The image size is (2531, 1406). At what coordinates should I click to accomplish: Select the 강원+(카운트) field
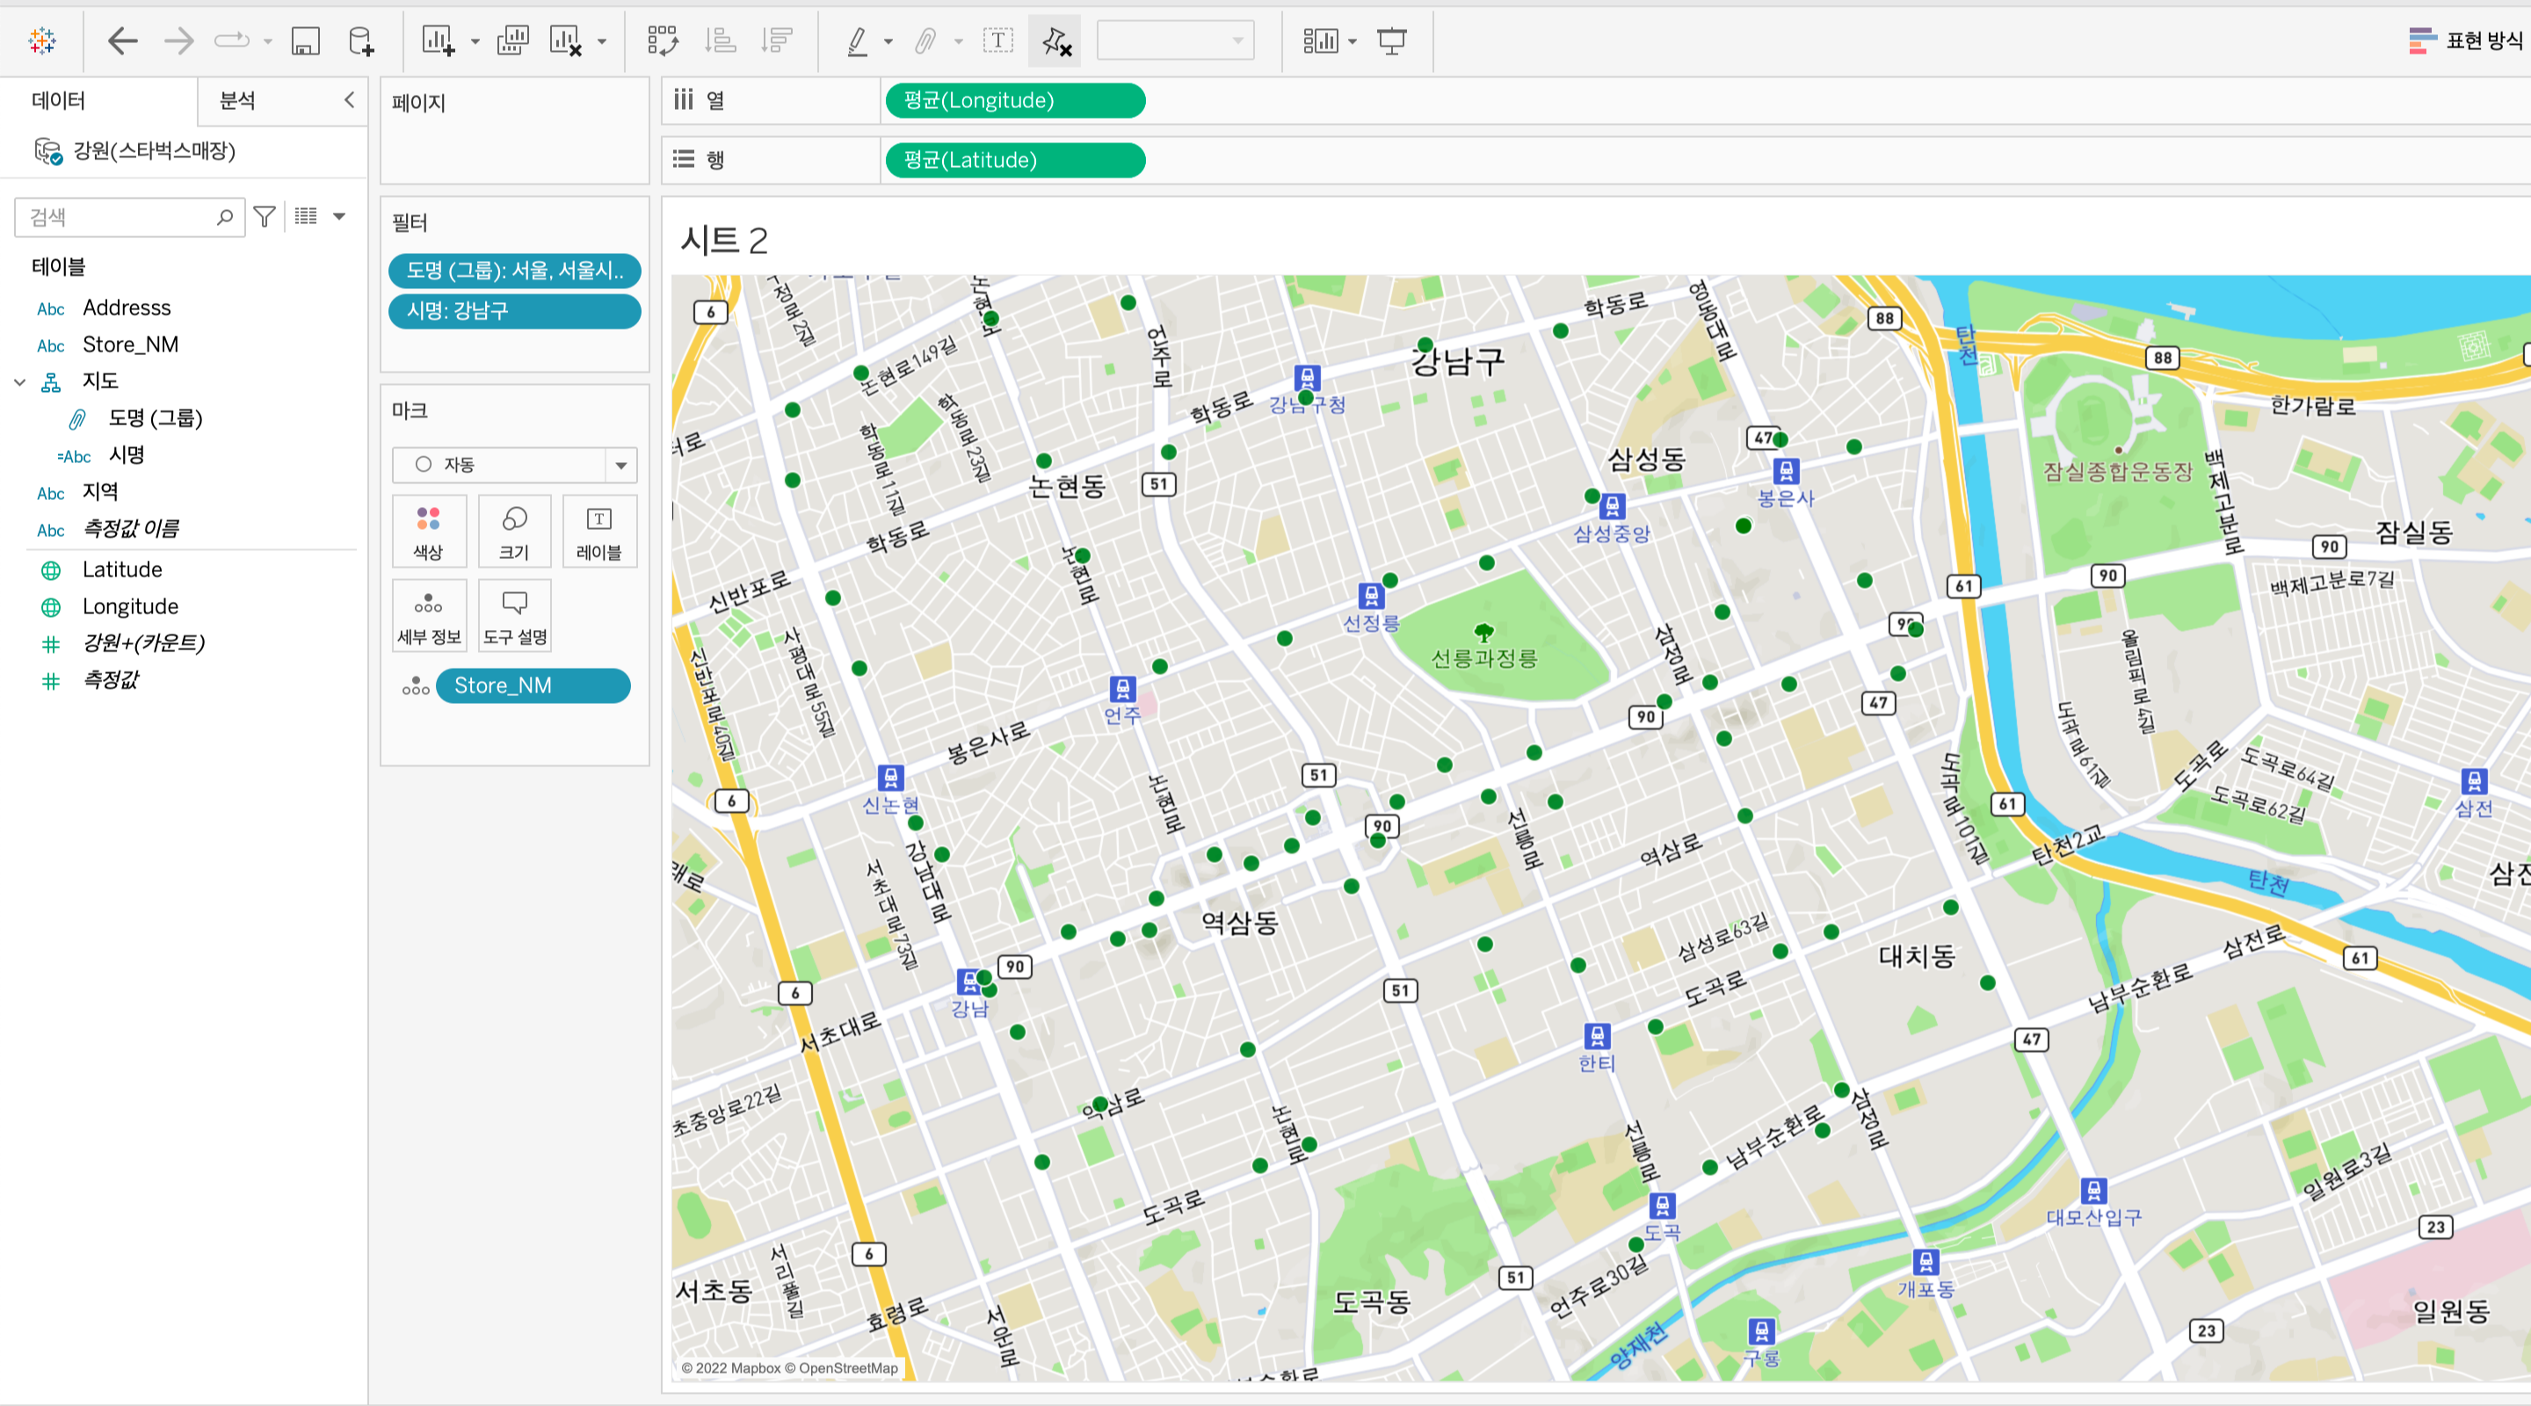coord(143,642)
